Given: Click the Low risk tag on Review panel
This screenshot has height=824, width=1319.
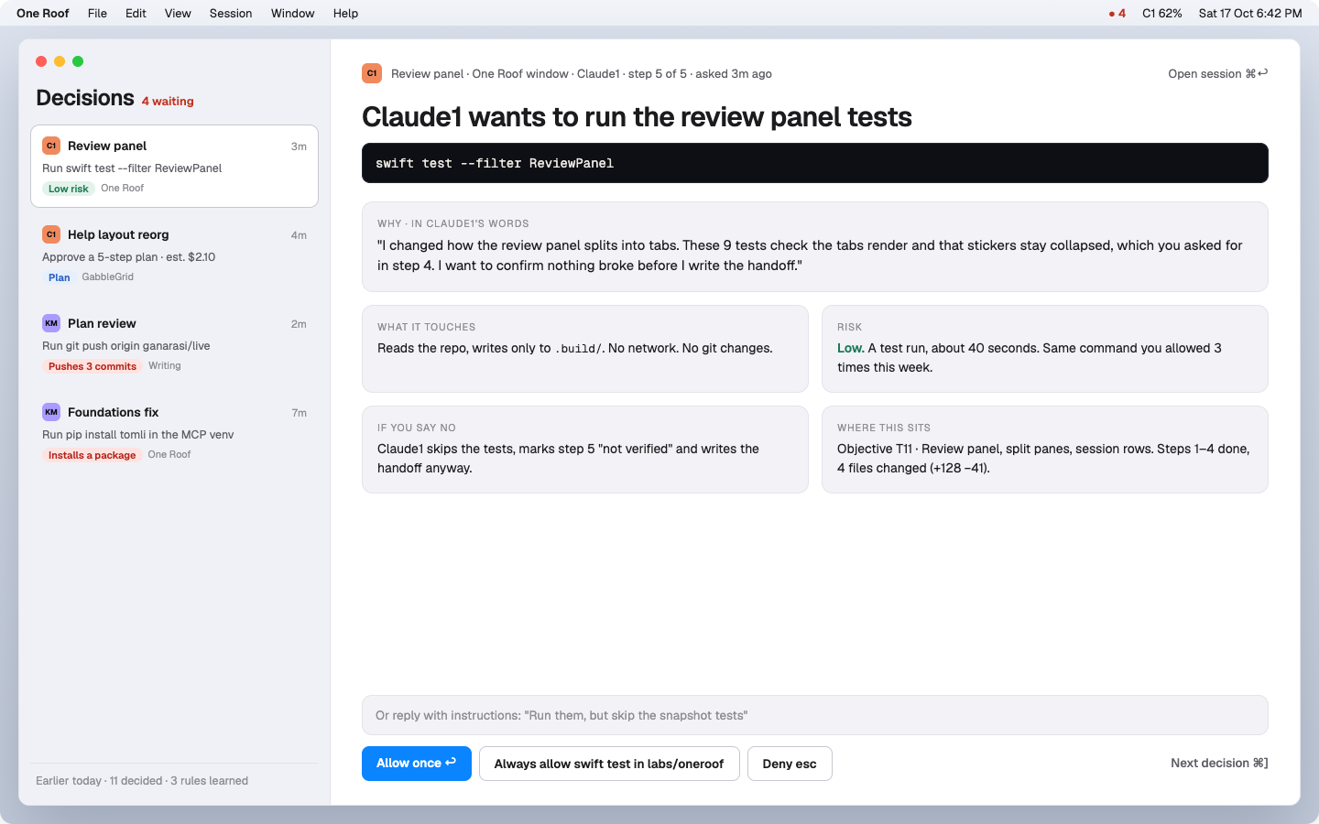Looking at the screenshot, I should click(x=69, y=189).
